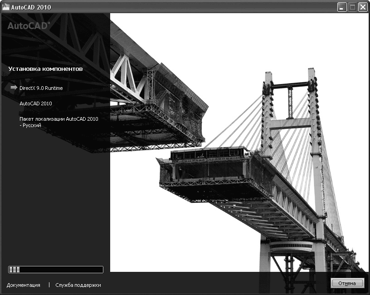Open the Служба поддержки link
This screenshot has width=370, height=295.
[x=78, y=285]
